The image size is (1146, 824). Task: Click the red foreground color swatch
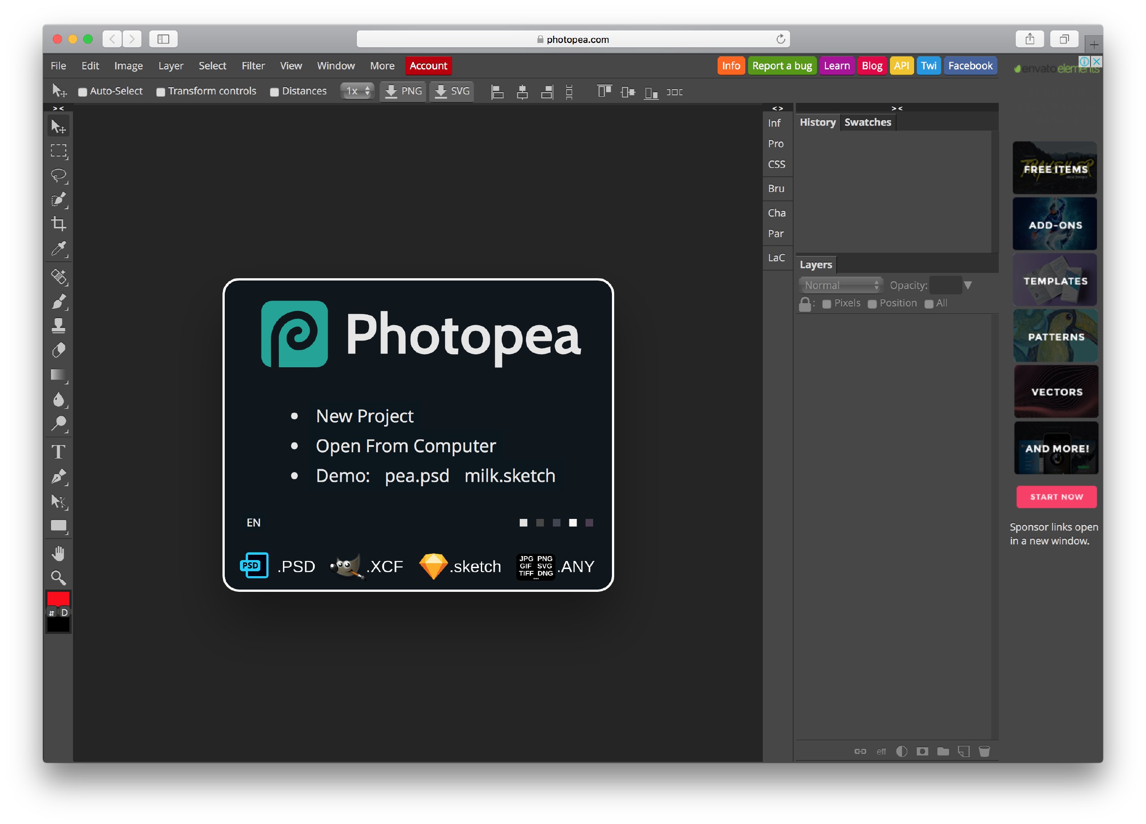[58, 598]
